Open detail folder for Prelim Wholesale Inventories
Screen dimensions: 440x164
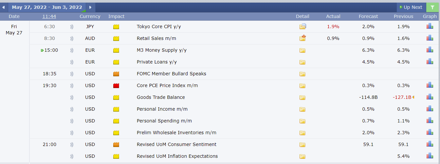pyautogui.click(x=302, y=133)
